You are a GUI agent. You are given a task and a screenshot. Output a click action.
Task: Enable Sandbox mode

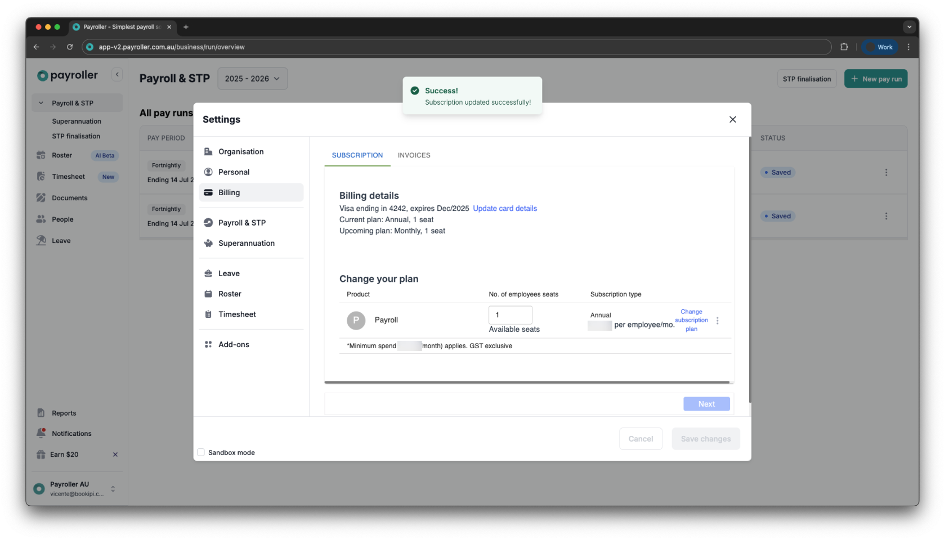coord(201,452)
